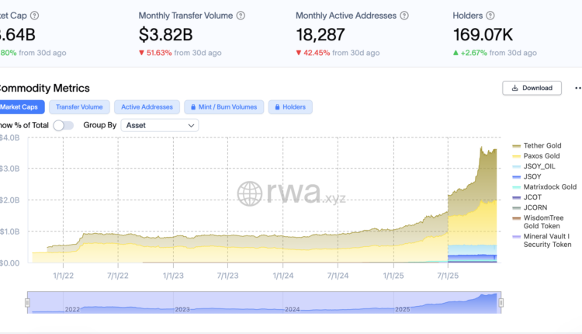Screen dimensions: 582x334
Task: Toggle Paxos Gold series in legend
Action: point(542,156)
